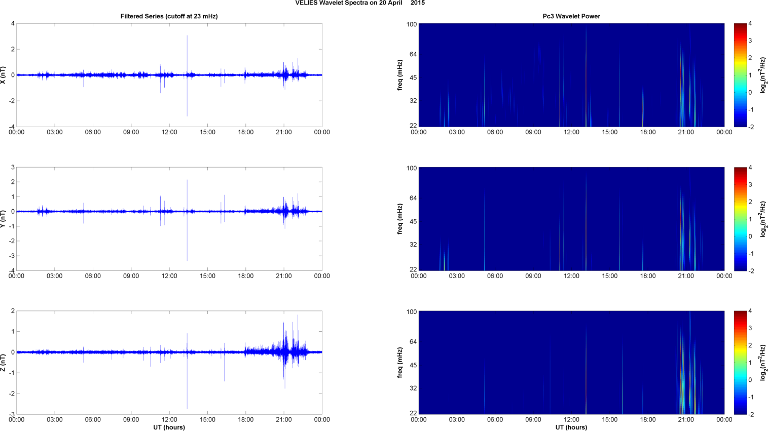Click the 09:00 tick under the bottom spectrogram
The height and width of the screenshot is (431, 768).
pyautogui.click(x=533, y=419)
